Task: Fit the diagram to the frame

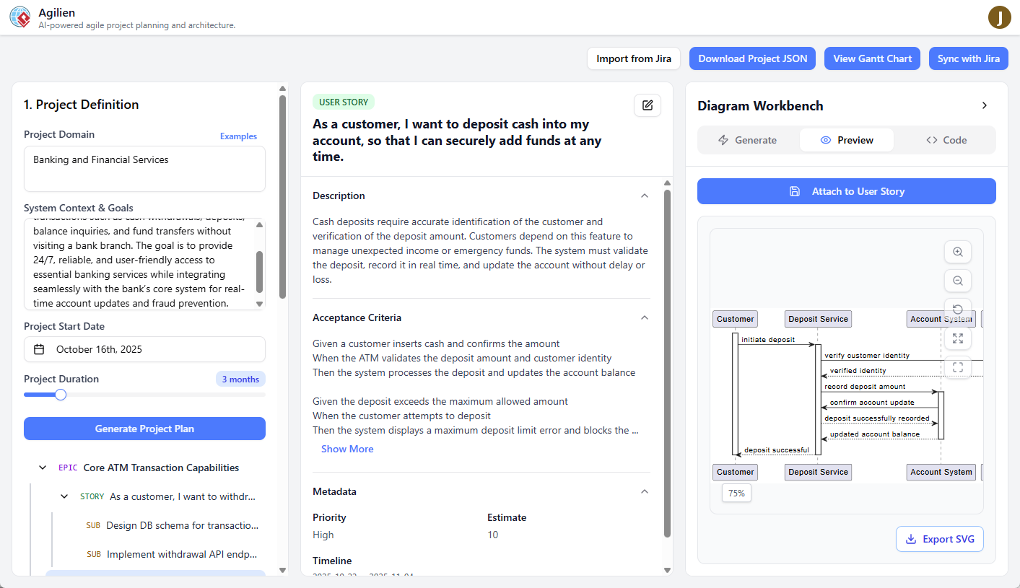Action: (957, 367)
